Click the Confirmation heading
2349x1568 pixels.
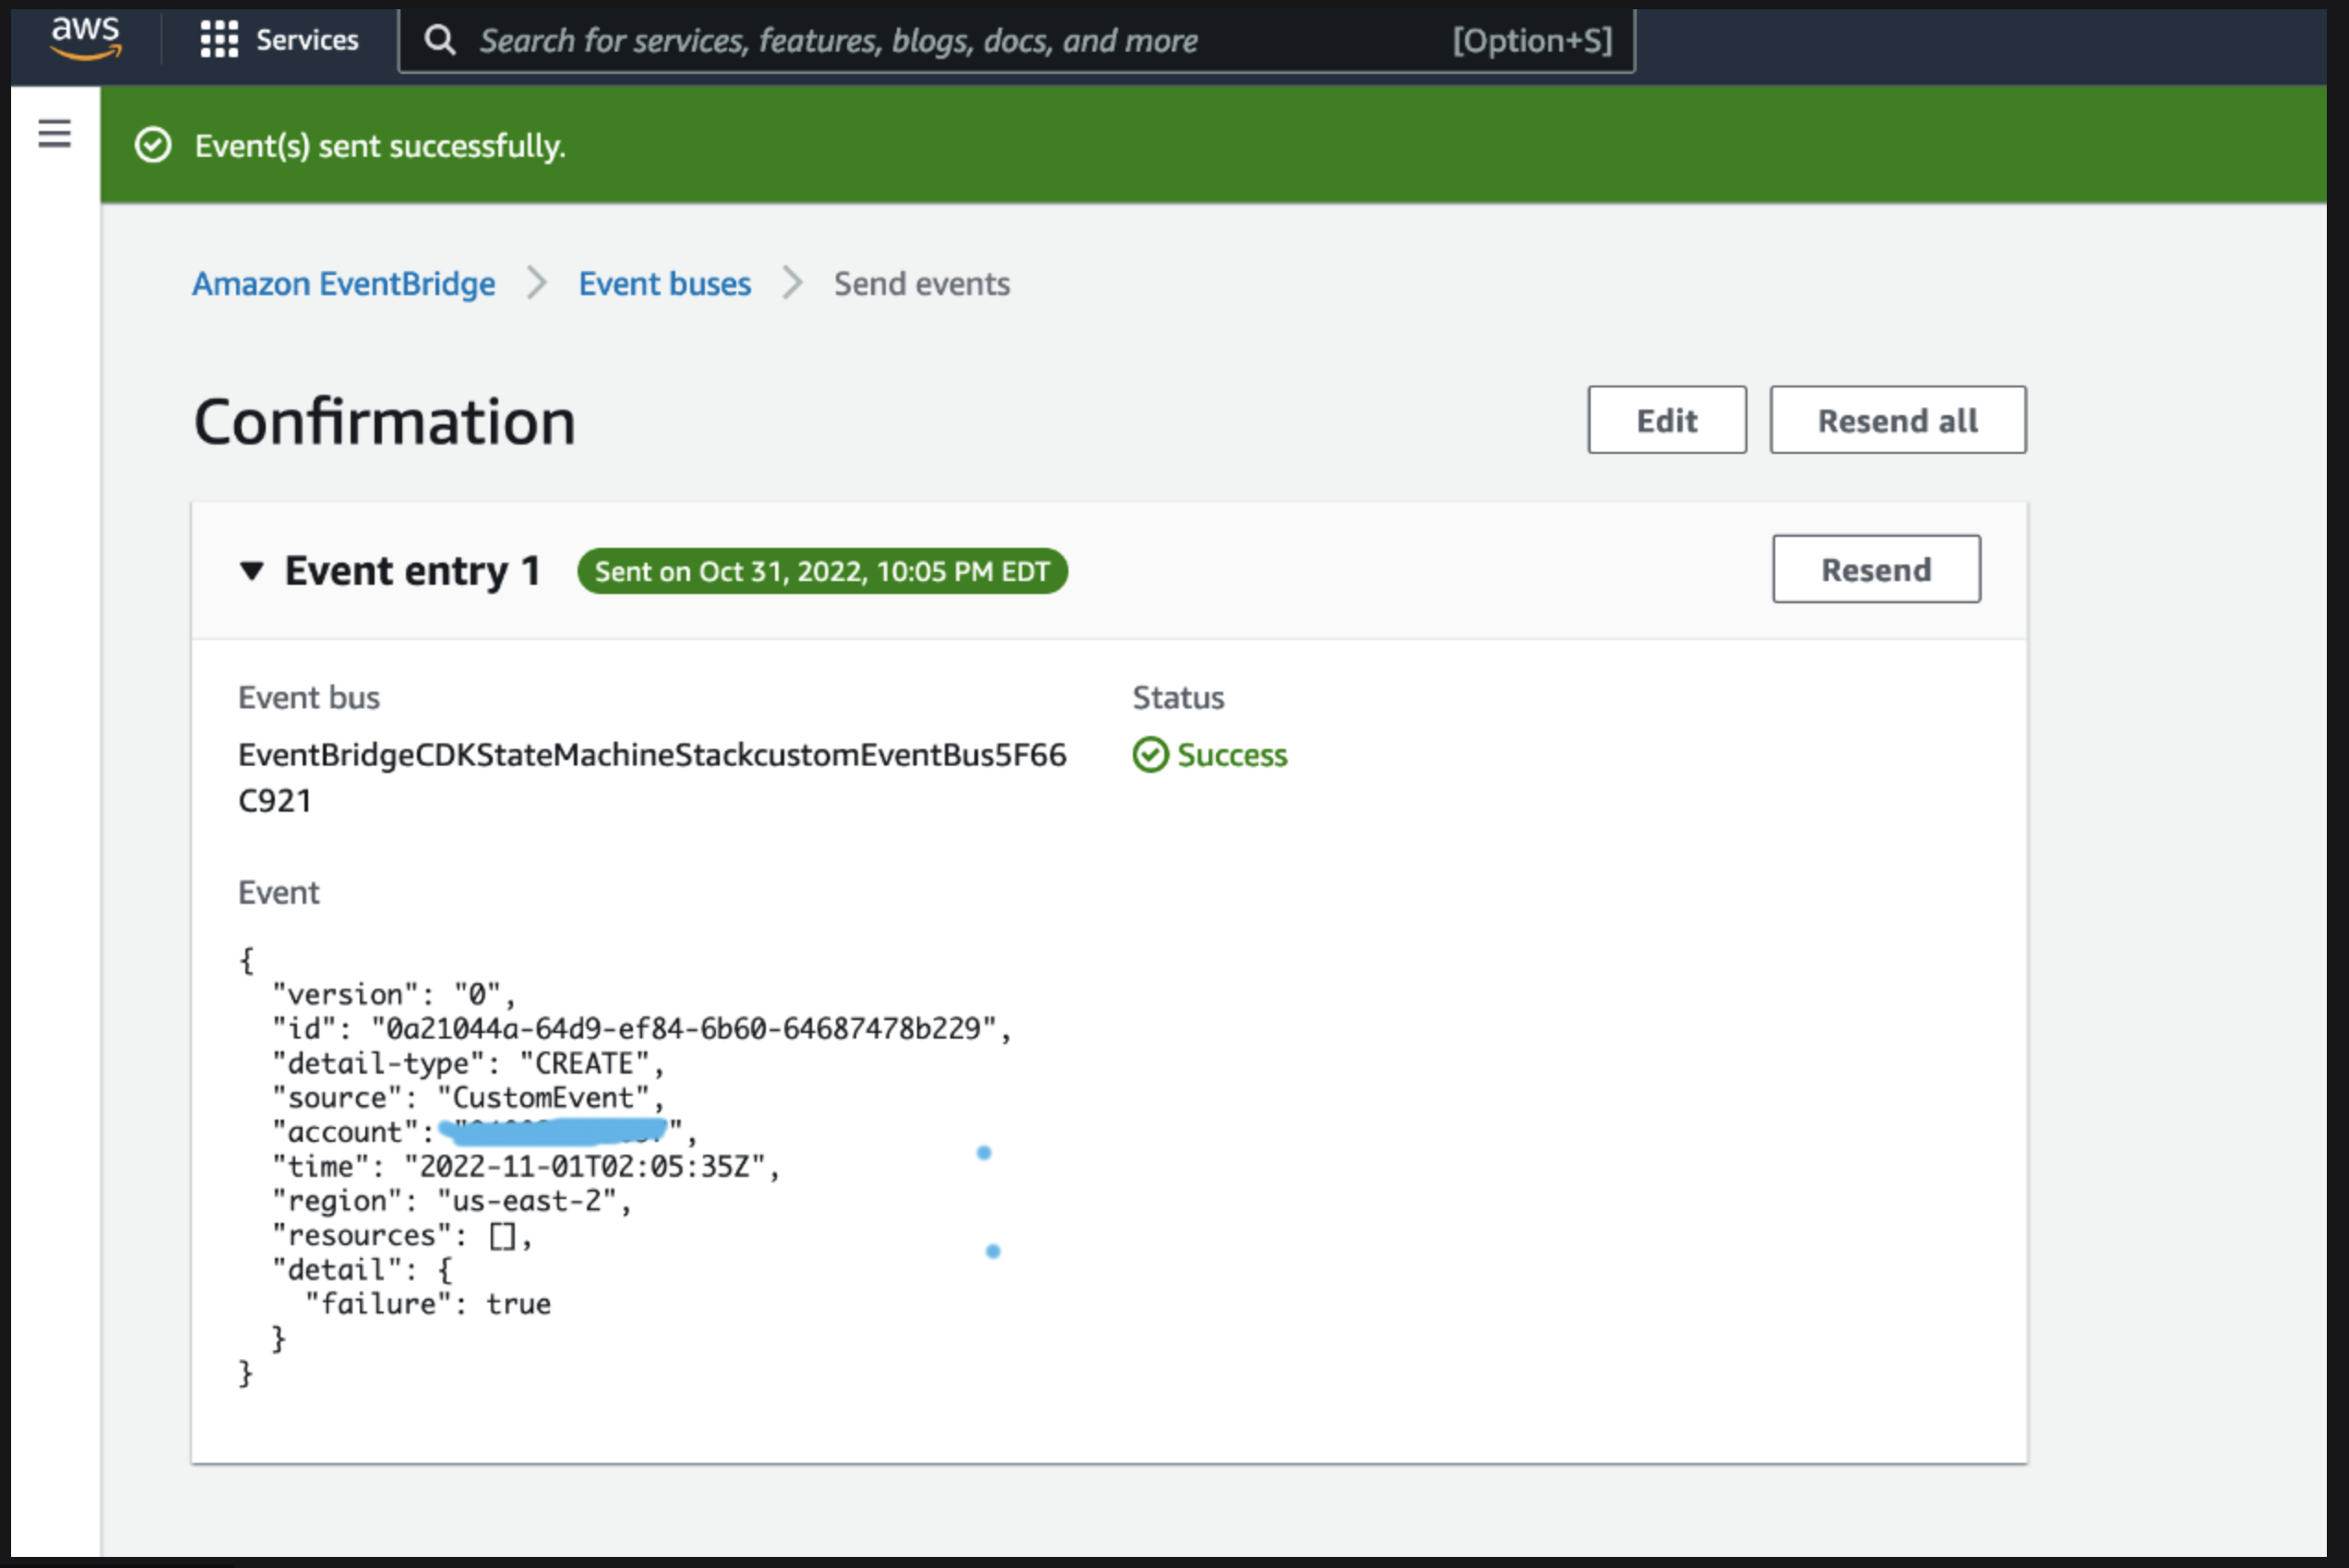384,421
